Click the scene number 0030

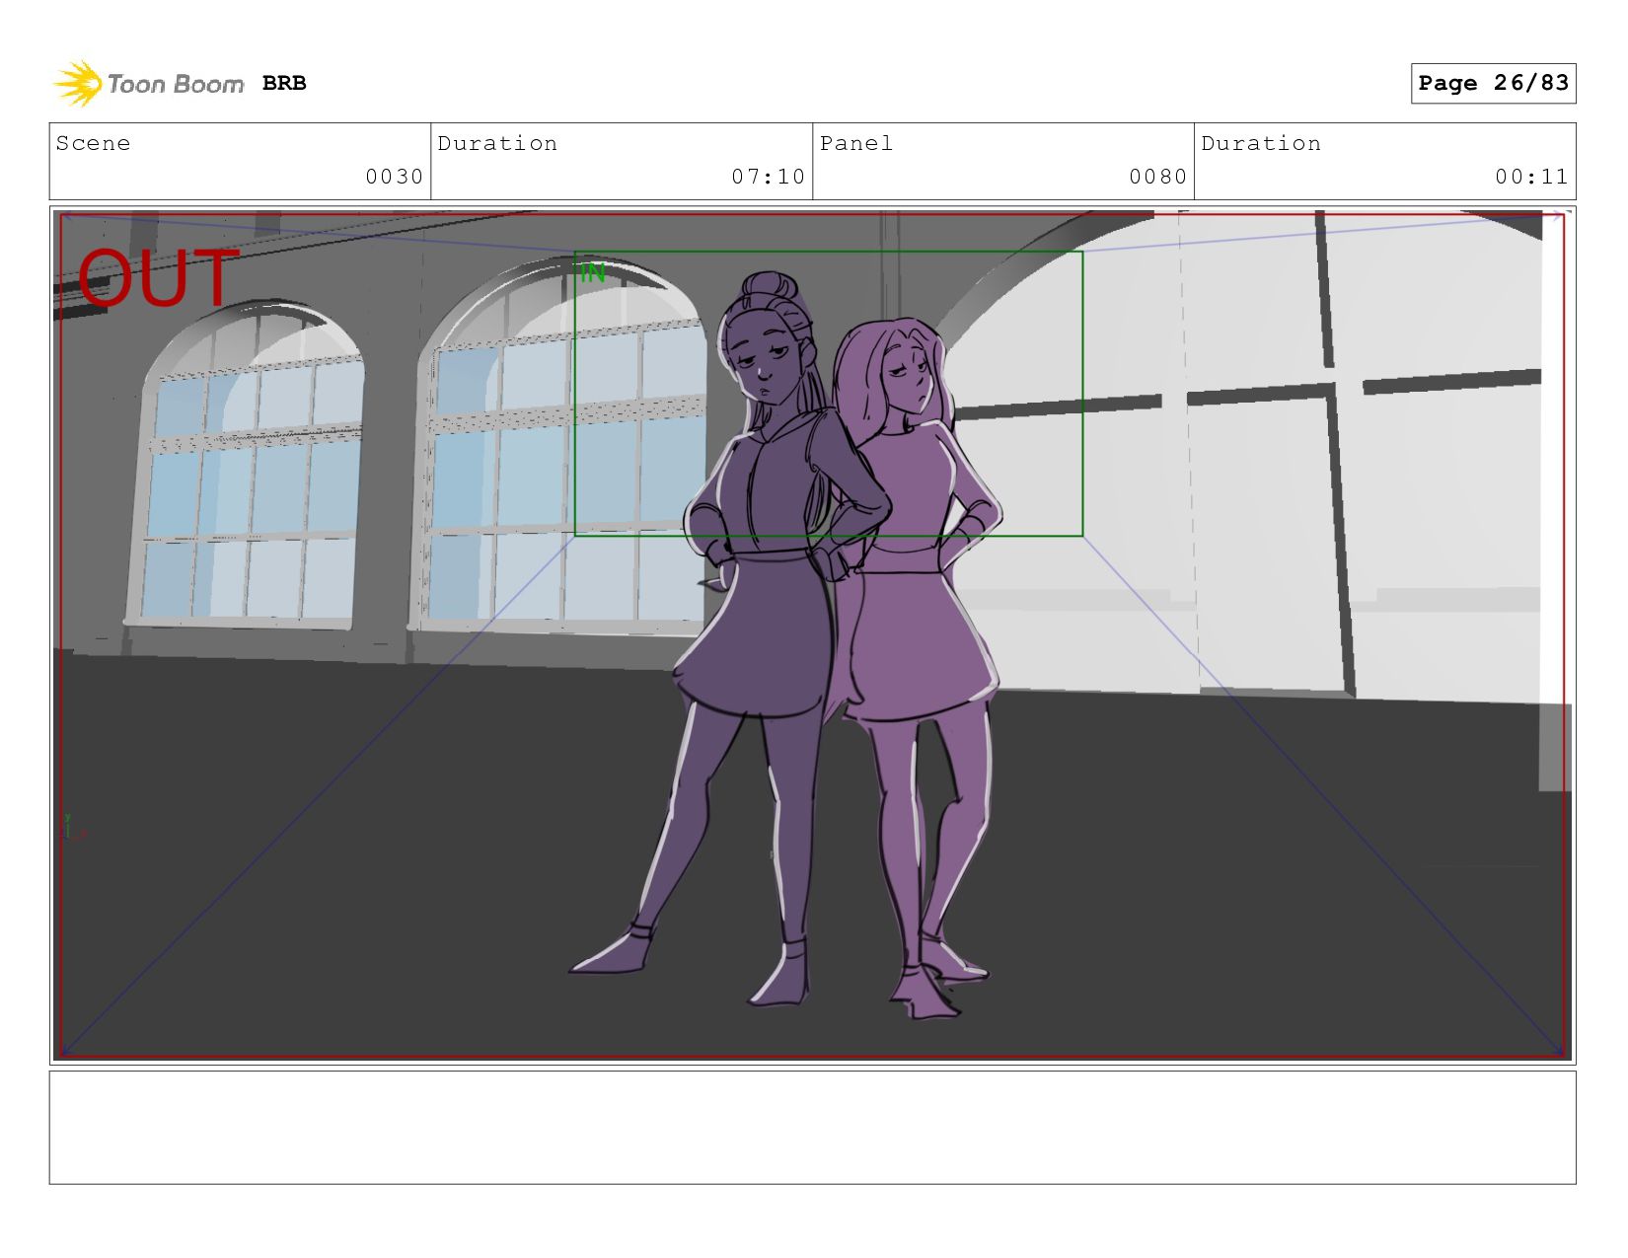[394, 177]
